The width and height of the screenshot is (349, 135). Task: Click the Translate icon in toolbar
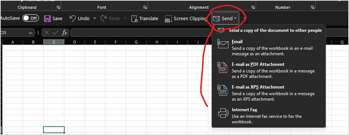[x=134, y=19]
